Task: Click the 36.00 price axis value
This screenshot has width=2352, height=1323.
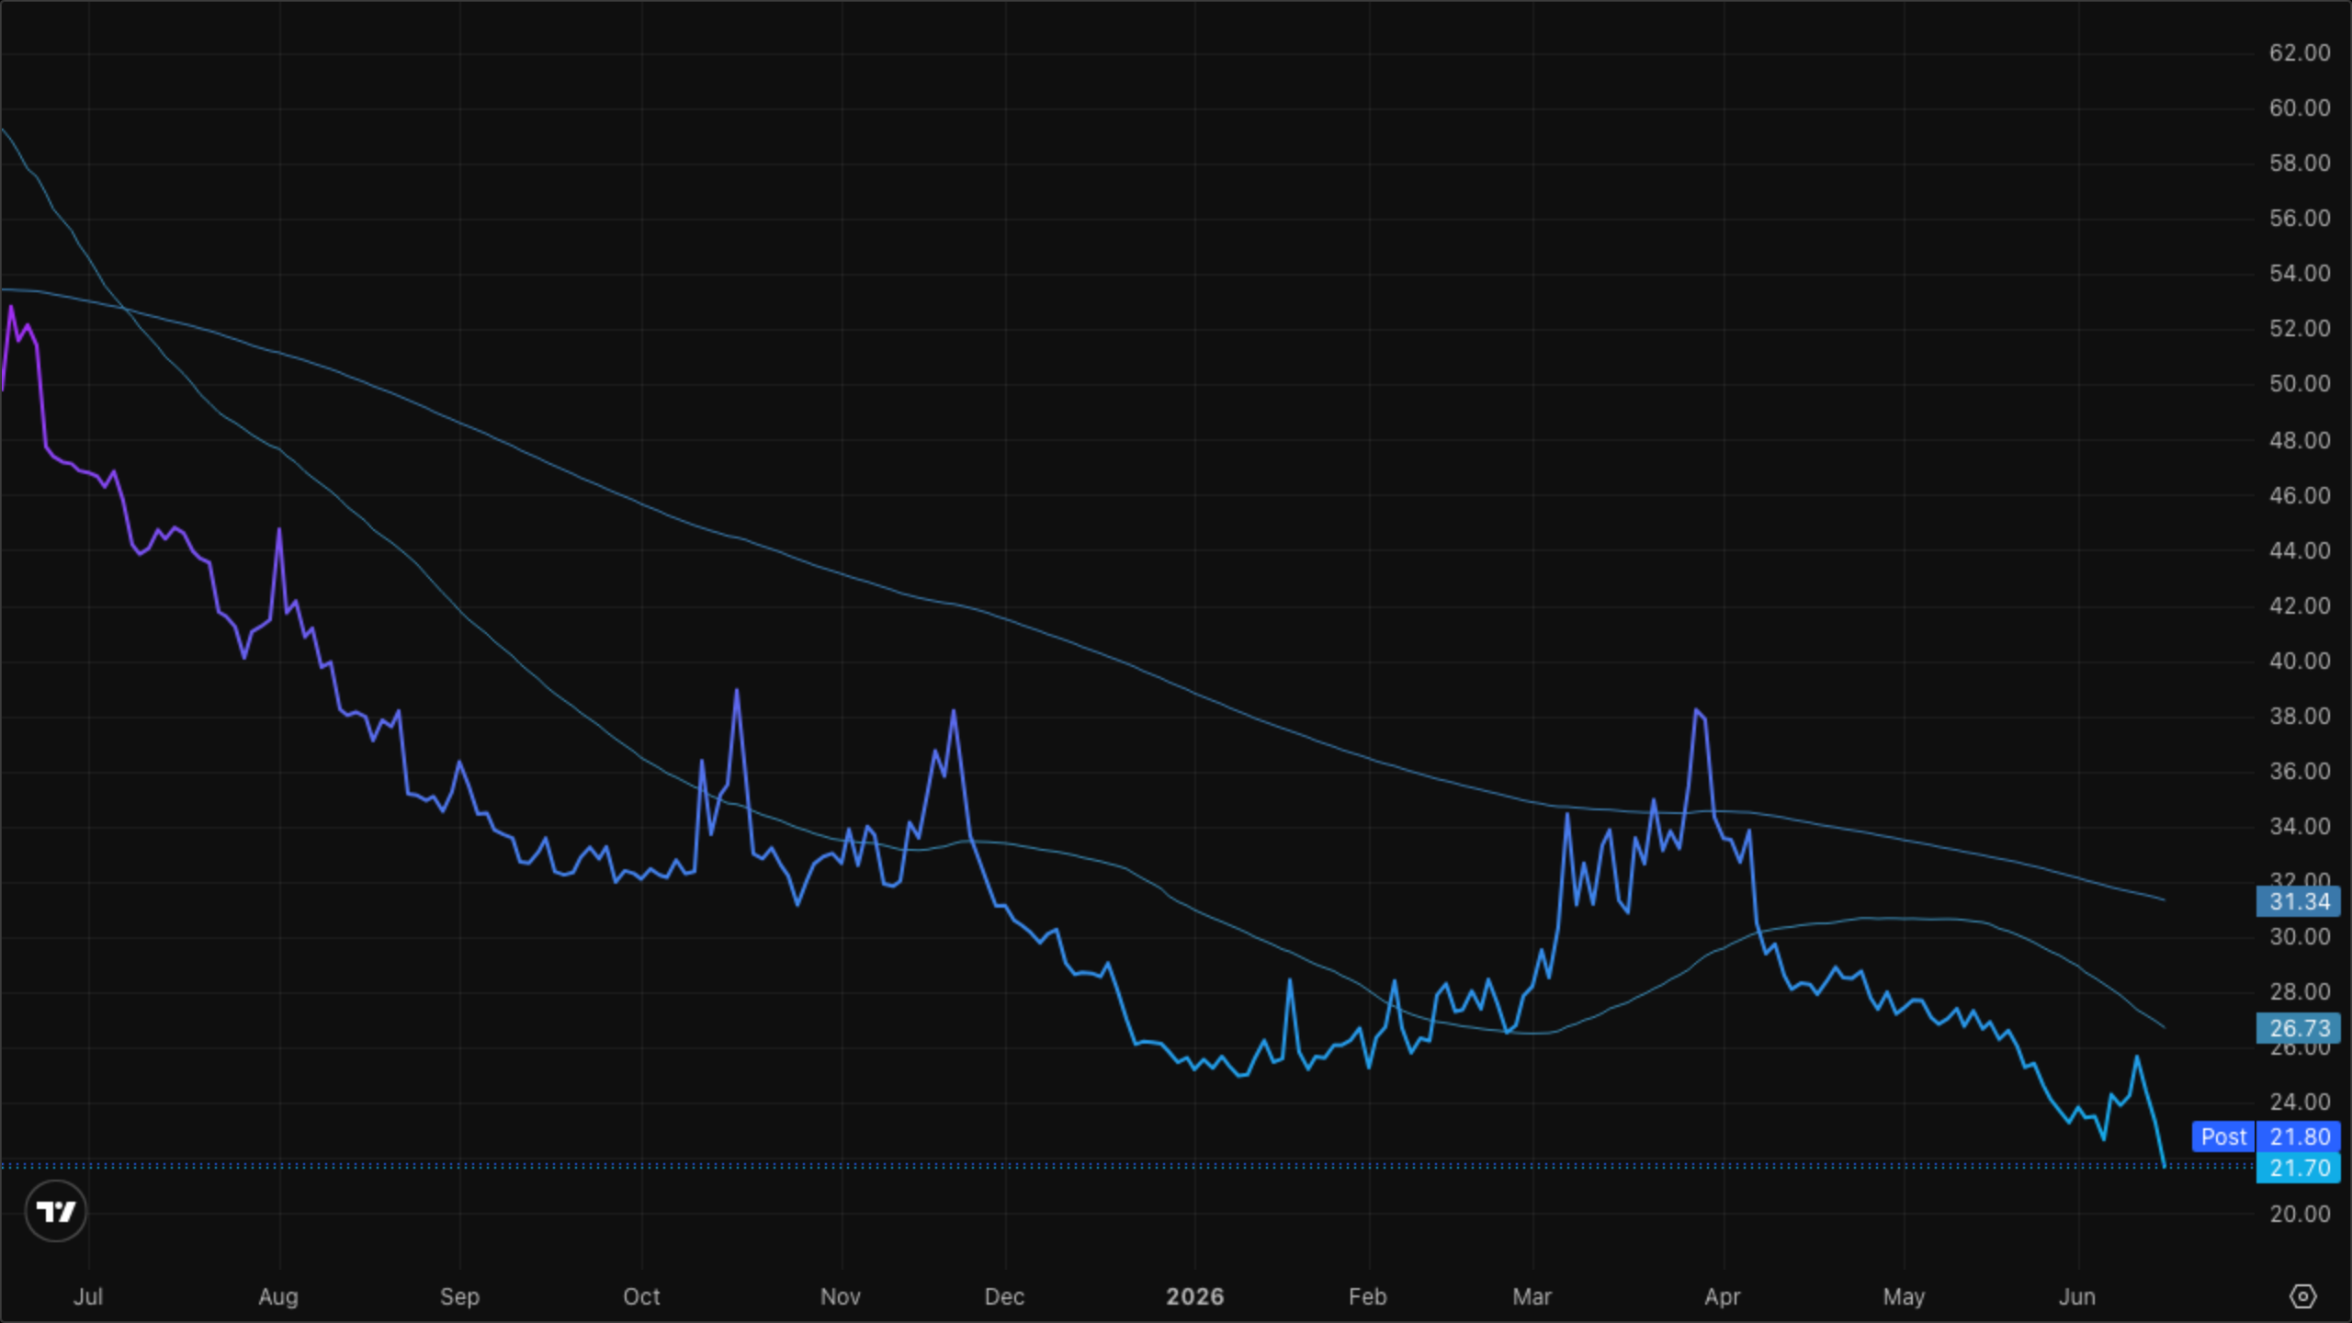Action: [2300, 771]
